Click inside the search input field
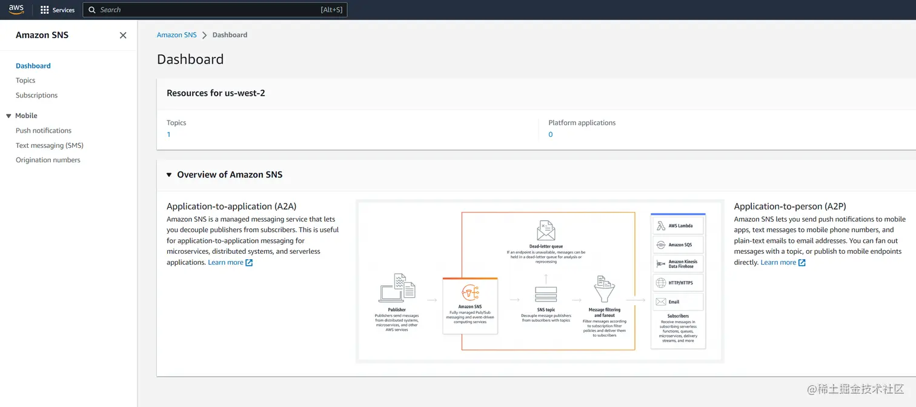This screenshot has height=407, width=916. 182,10
